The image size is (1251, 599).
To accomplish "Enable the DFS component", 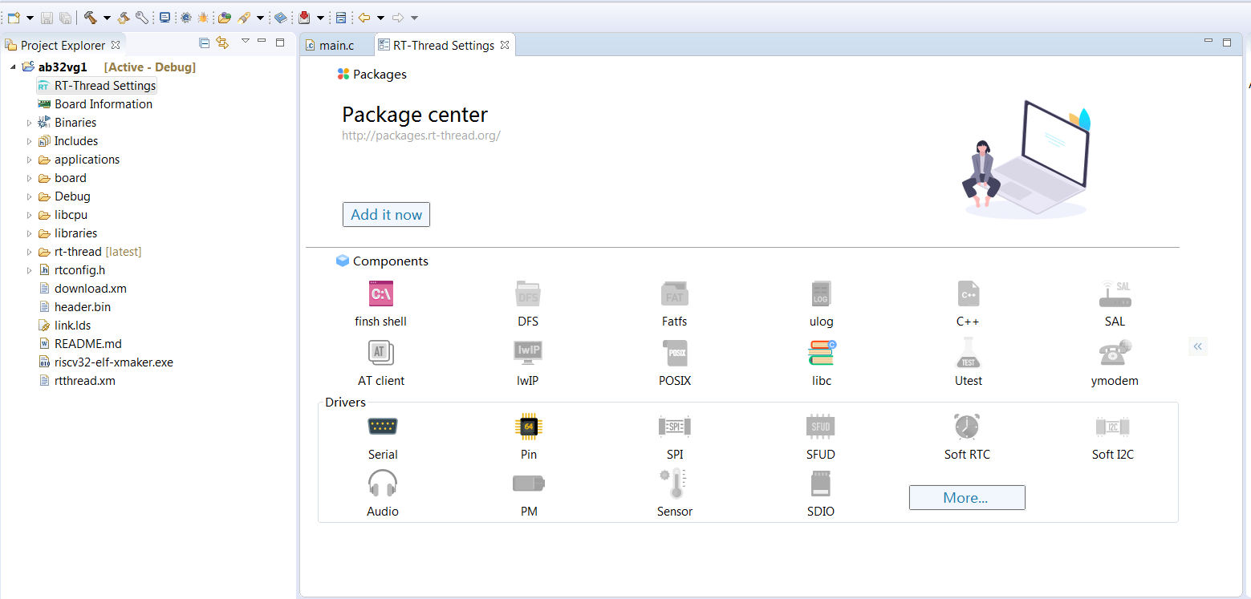I will click(528, 294).
